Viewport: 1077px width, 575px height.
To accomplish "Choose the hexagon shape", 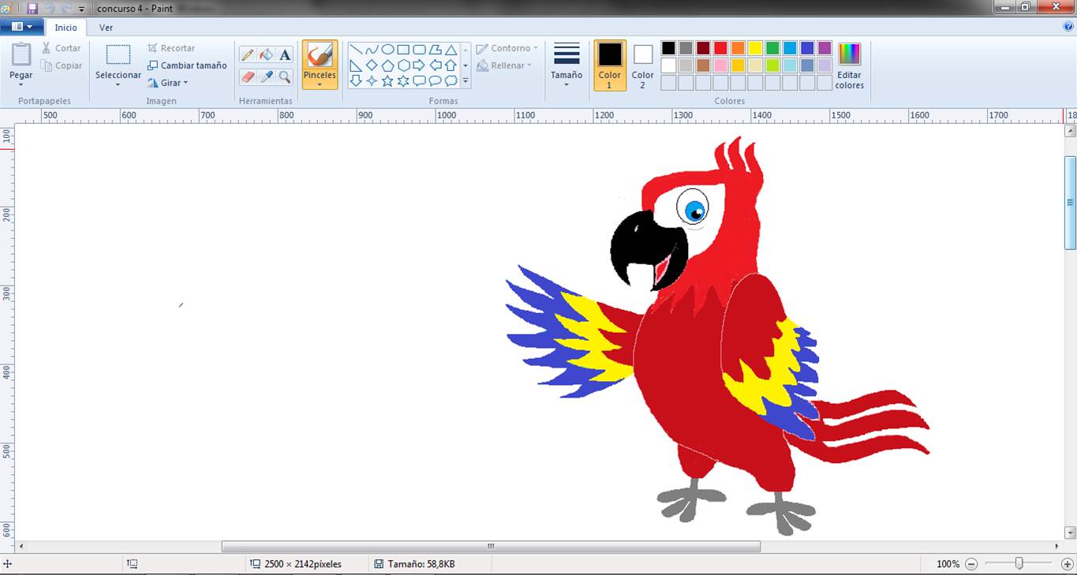I will [403, 65].
